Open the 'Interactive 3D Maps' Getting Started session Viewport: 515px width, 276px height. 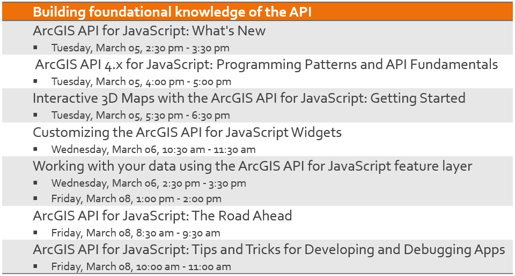coord(249,98)
